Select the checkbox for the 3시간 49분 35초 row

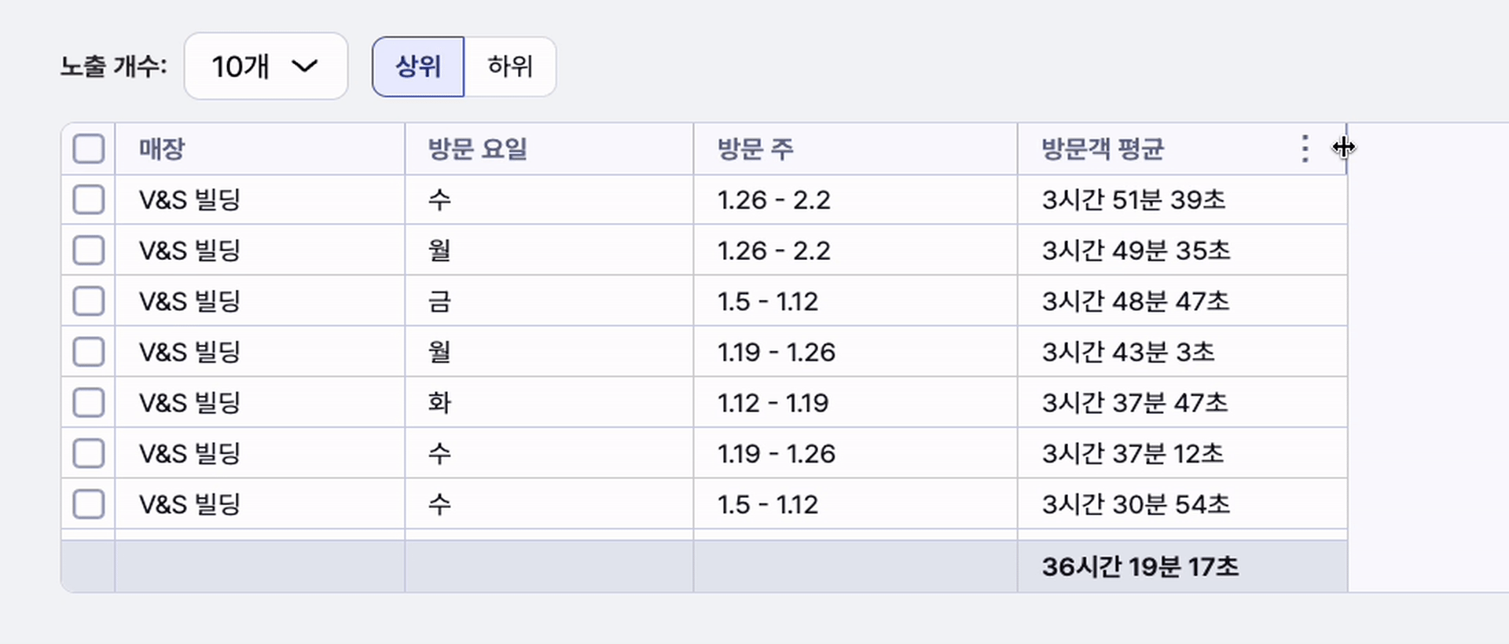tap(89, 251)
